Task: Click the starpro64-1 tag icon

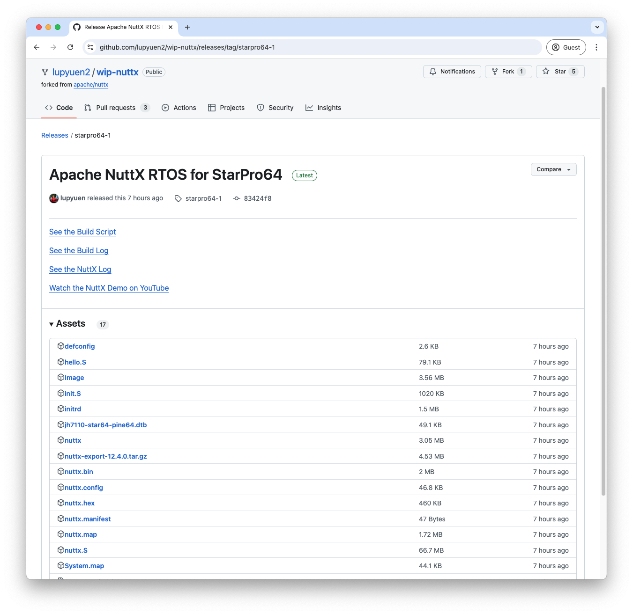Action: 178,198
